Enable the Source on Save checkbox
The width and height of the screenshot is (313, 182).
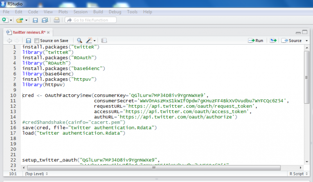point(37,40)
